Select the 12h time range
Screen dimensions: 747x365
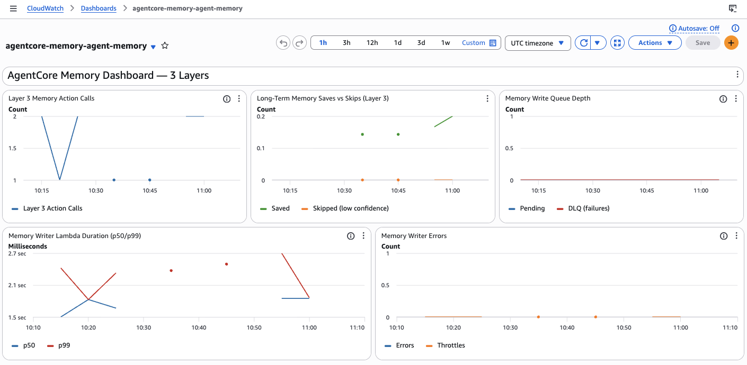372,43
